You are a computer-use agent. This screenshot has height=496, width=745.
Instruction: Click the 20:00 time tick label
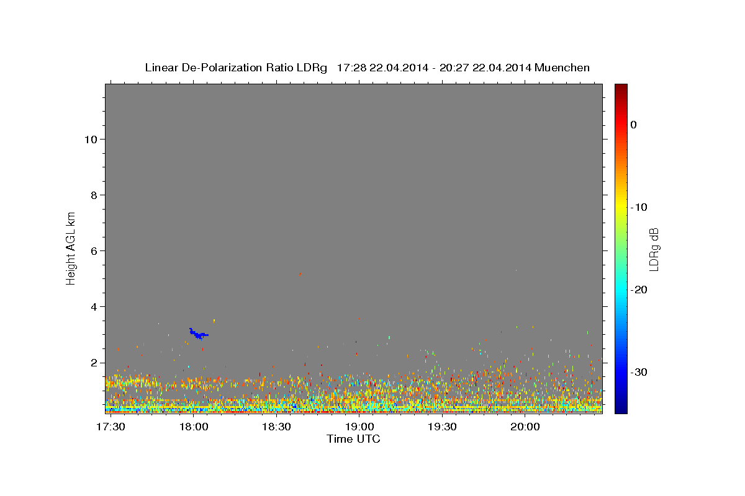click(525, 427)
